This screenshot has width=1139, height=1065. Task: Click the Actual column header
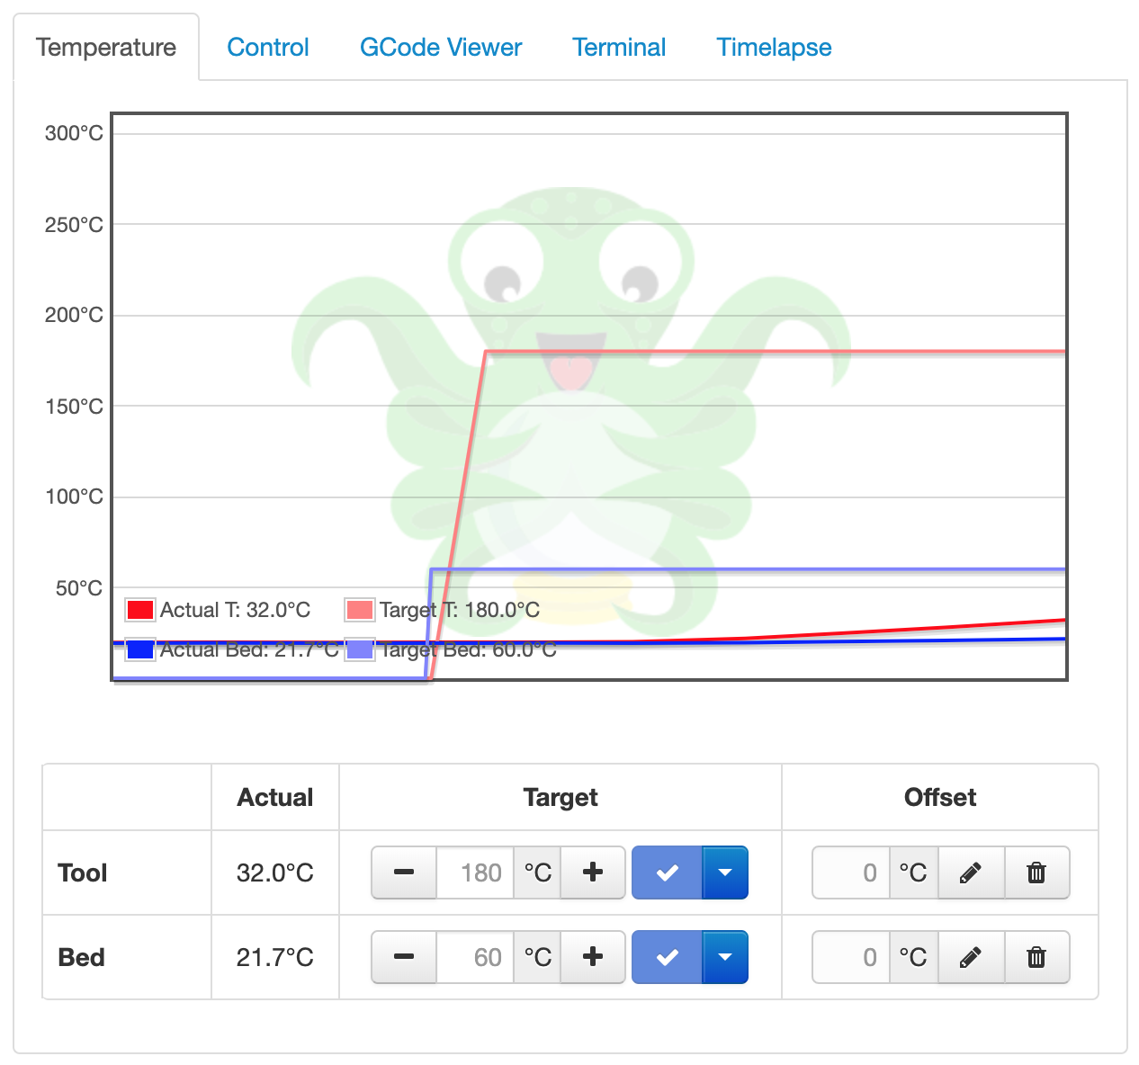point(275,797)
